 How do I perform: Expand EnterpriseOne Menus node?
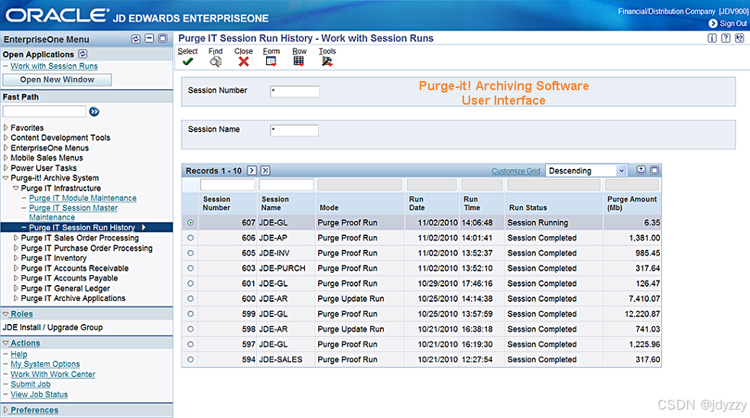click(6, 147)
